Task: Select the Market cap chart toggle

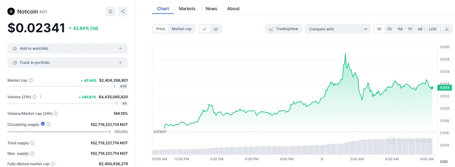Action: tap(181, 29)
